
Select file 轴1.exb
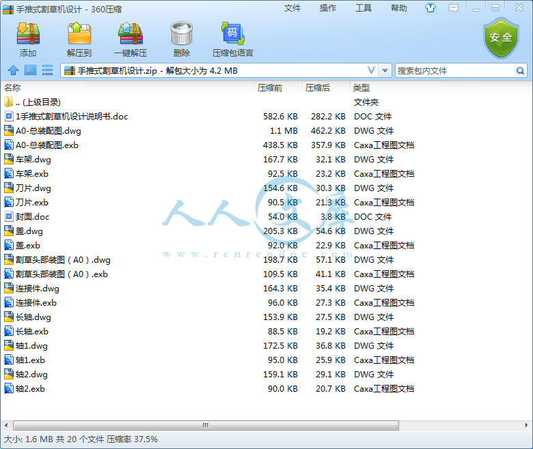(x=30, y=360)
